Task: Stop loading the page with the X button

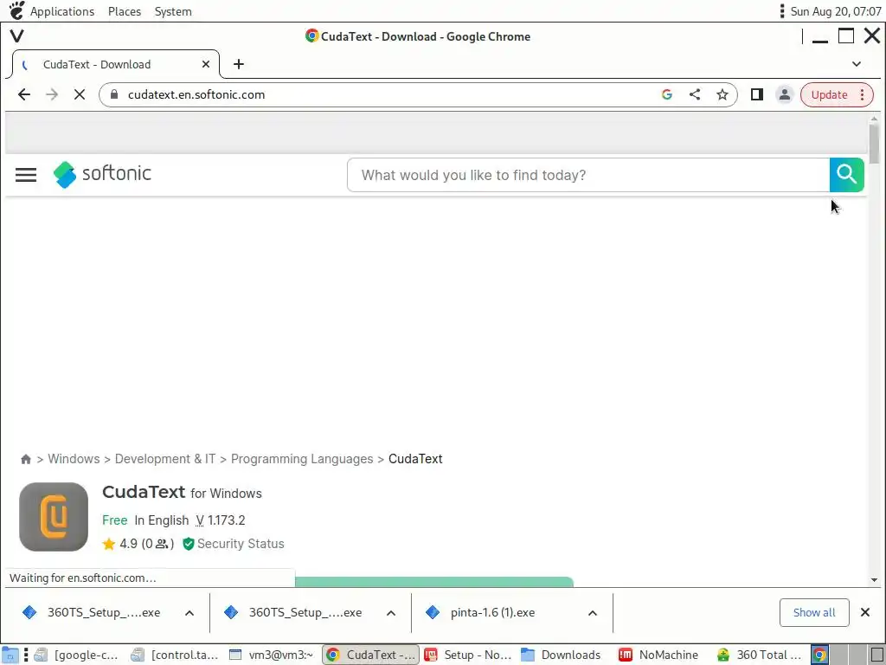Action: coord(80,94)
